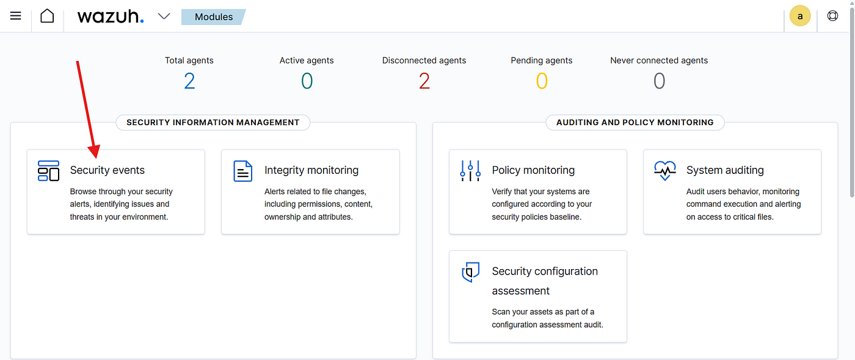Expand the Wazuh menu chevron
This screenshot has height=360, width=855.
coord(164,16)
